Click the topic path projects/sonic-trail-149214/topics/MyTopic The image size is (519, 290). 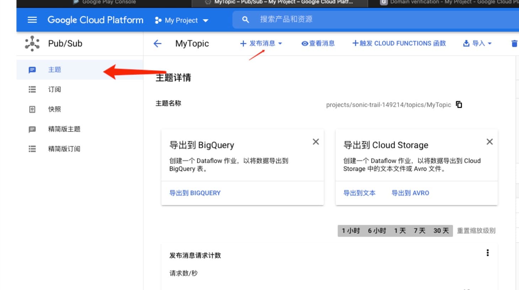point(389,105)
